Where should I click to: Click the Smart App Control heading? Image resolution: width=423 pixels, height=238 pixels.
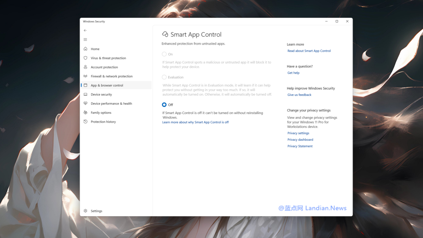pos(196,34)
